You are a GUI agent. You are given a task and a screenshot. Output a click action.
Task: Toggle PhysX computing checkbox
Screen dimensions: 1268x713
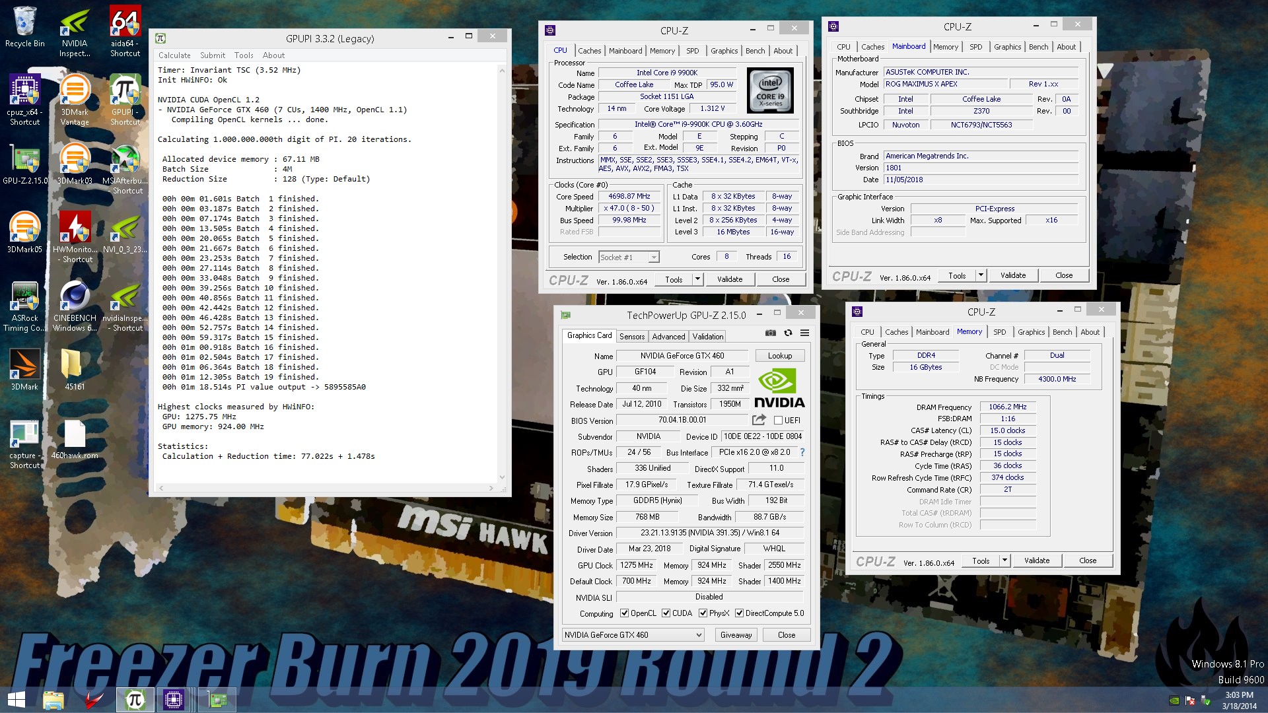[x=703, y=613]
